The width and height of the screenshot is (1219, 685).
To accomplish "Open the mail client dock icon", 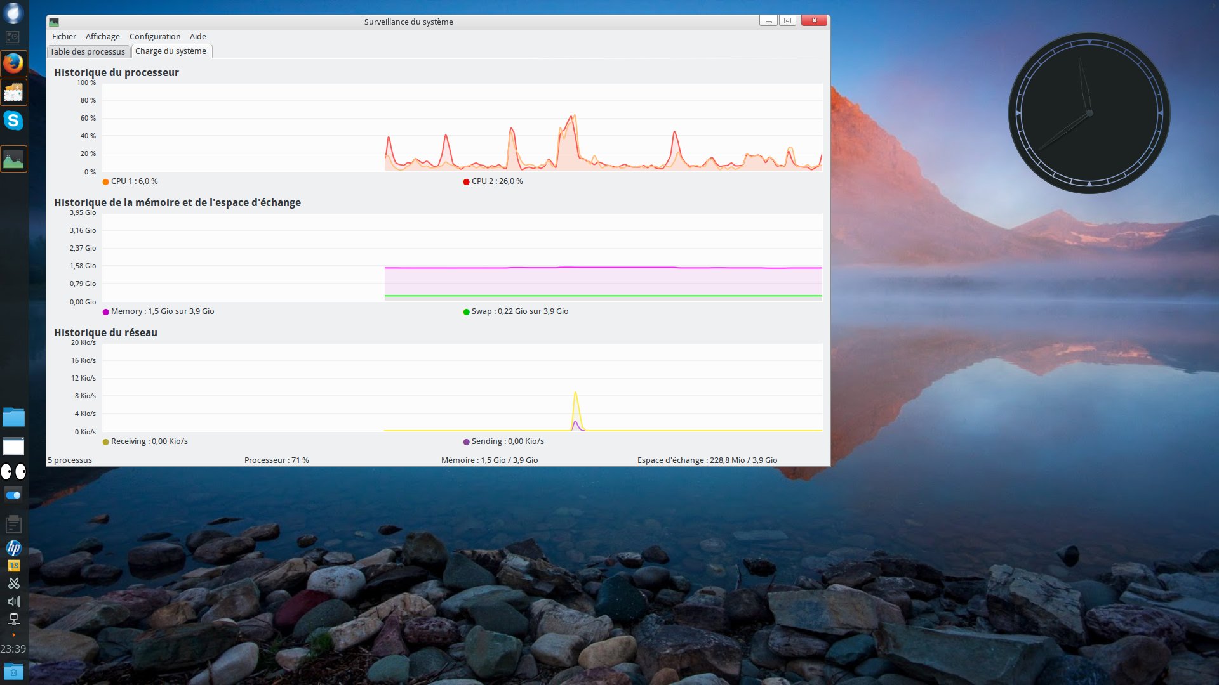I will (x=13, y=93).
